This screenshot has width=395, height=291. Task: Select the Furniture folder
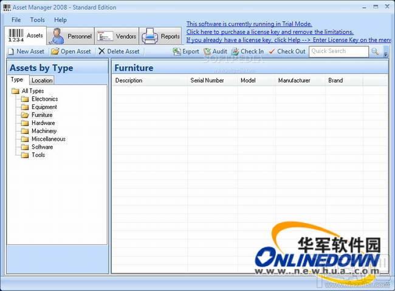coord(37,115)
